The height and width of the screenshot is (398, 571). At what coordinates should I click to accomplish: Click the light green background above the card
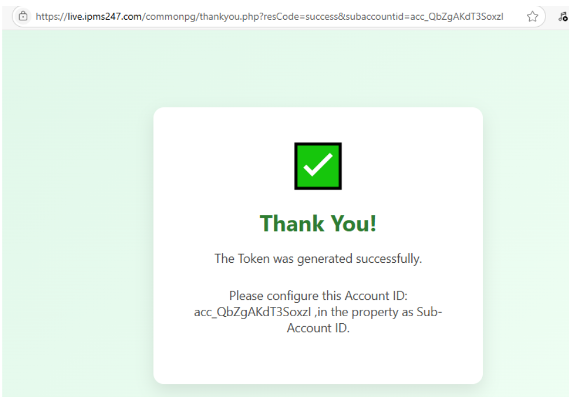[x=318, y=68]
